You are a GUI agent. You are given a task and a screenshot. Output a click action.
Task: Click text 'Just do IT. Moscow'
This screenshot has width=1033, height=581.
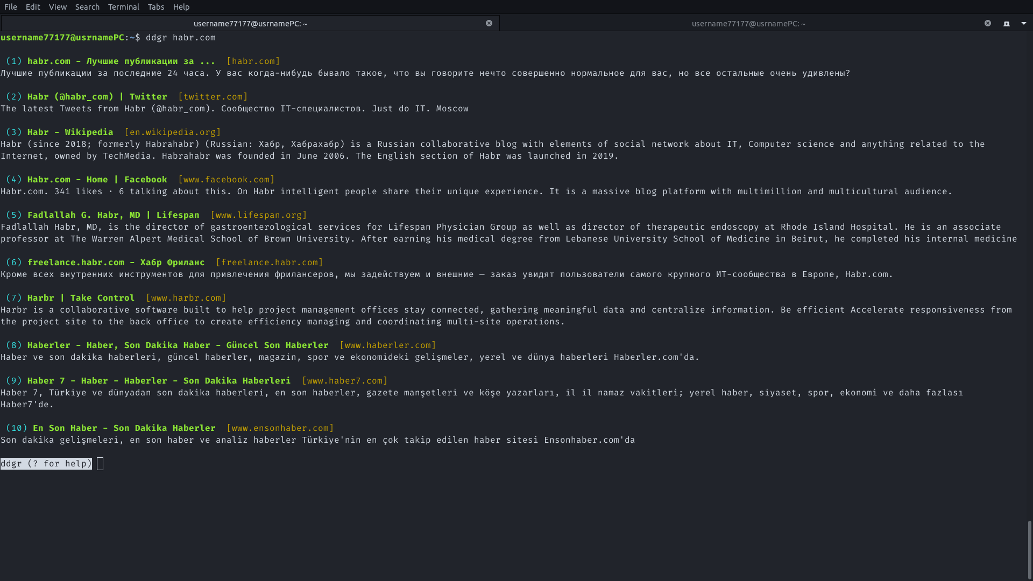[420, 109]
